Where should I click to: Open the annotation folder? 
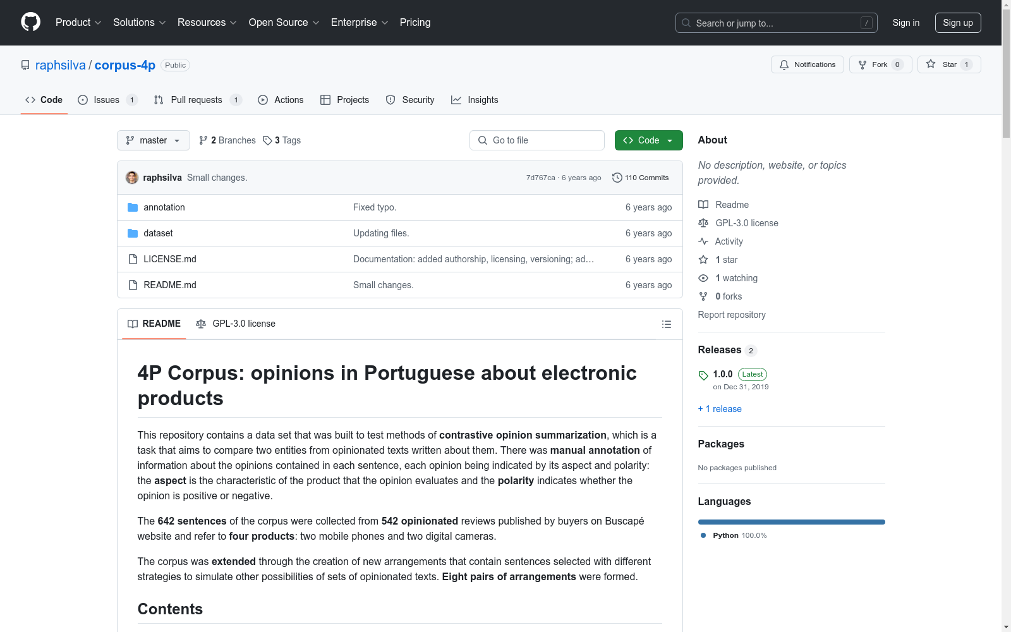164,207
